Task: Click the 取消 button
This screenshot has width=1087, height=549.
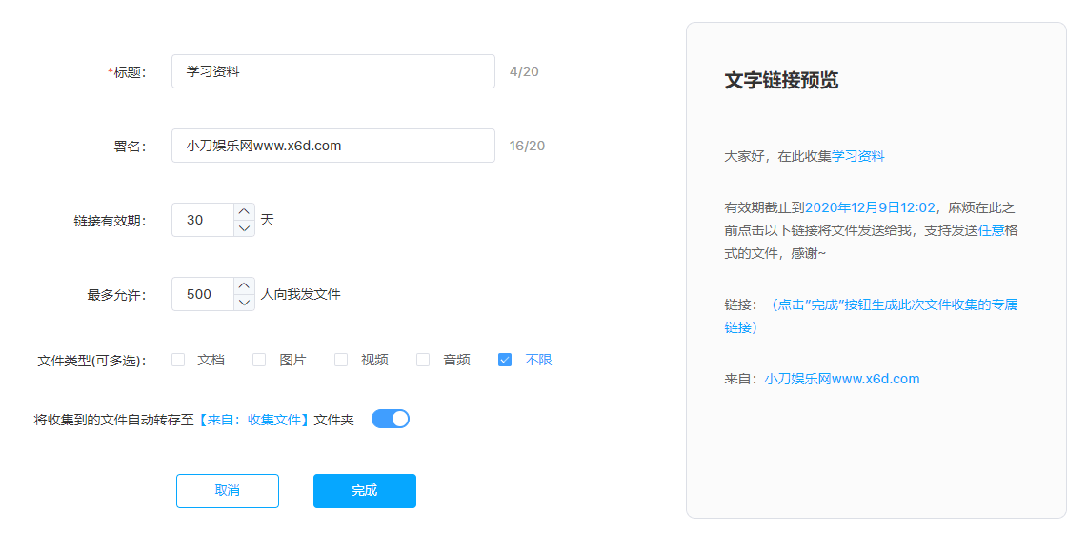Action: (x=228, y=491)
